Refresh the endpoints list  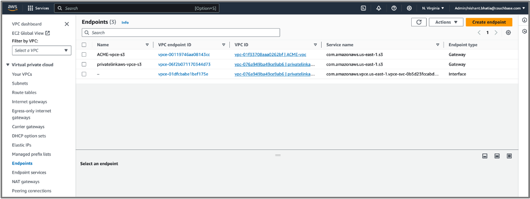click(x=419, y=22)
